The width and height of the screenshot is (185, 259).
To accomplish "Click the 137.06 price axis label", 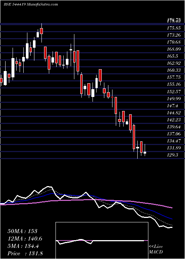I will tap(174, 134).
